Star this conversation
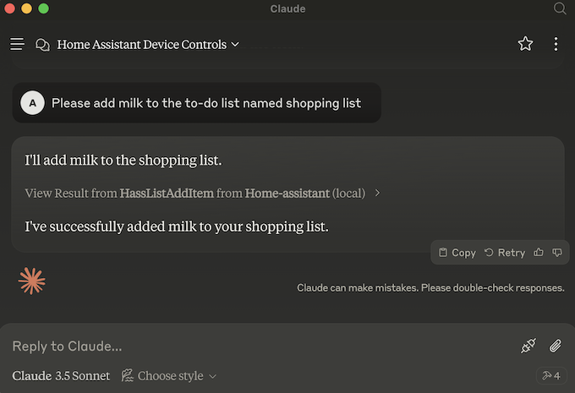Viewport: 575px width, 393px height. pos(525,44)
